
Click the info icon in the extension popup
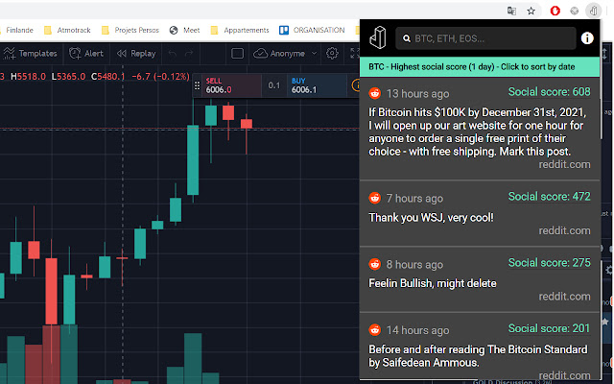[586, 39]
